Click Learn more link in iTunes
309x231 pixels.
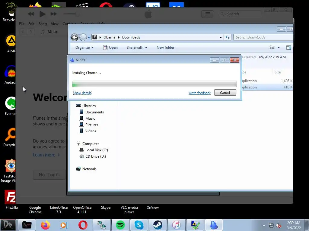pyautogui.click(x=46, y=155)
